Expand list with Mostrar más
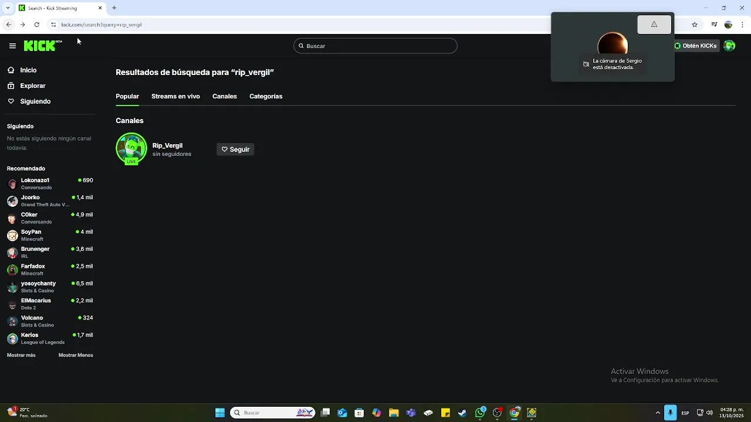Screen dimensions: 751x422 click(x=21, y=355)
